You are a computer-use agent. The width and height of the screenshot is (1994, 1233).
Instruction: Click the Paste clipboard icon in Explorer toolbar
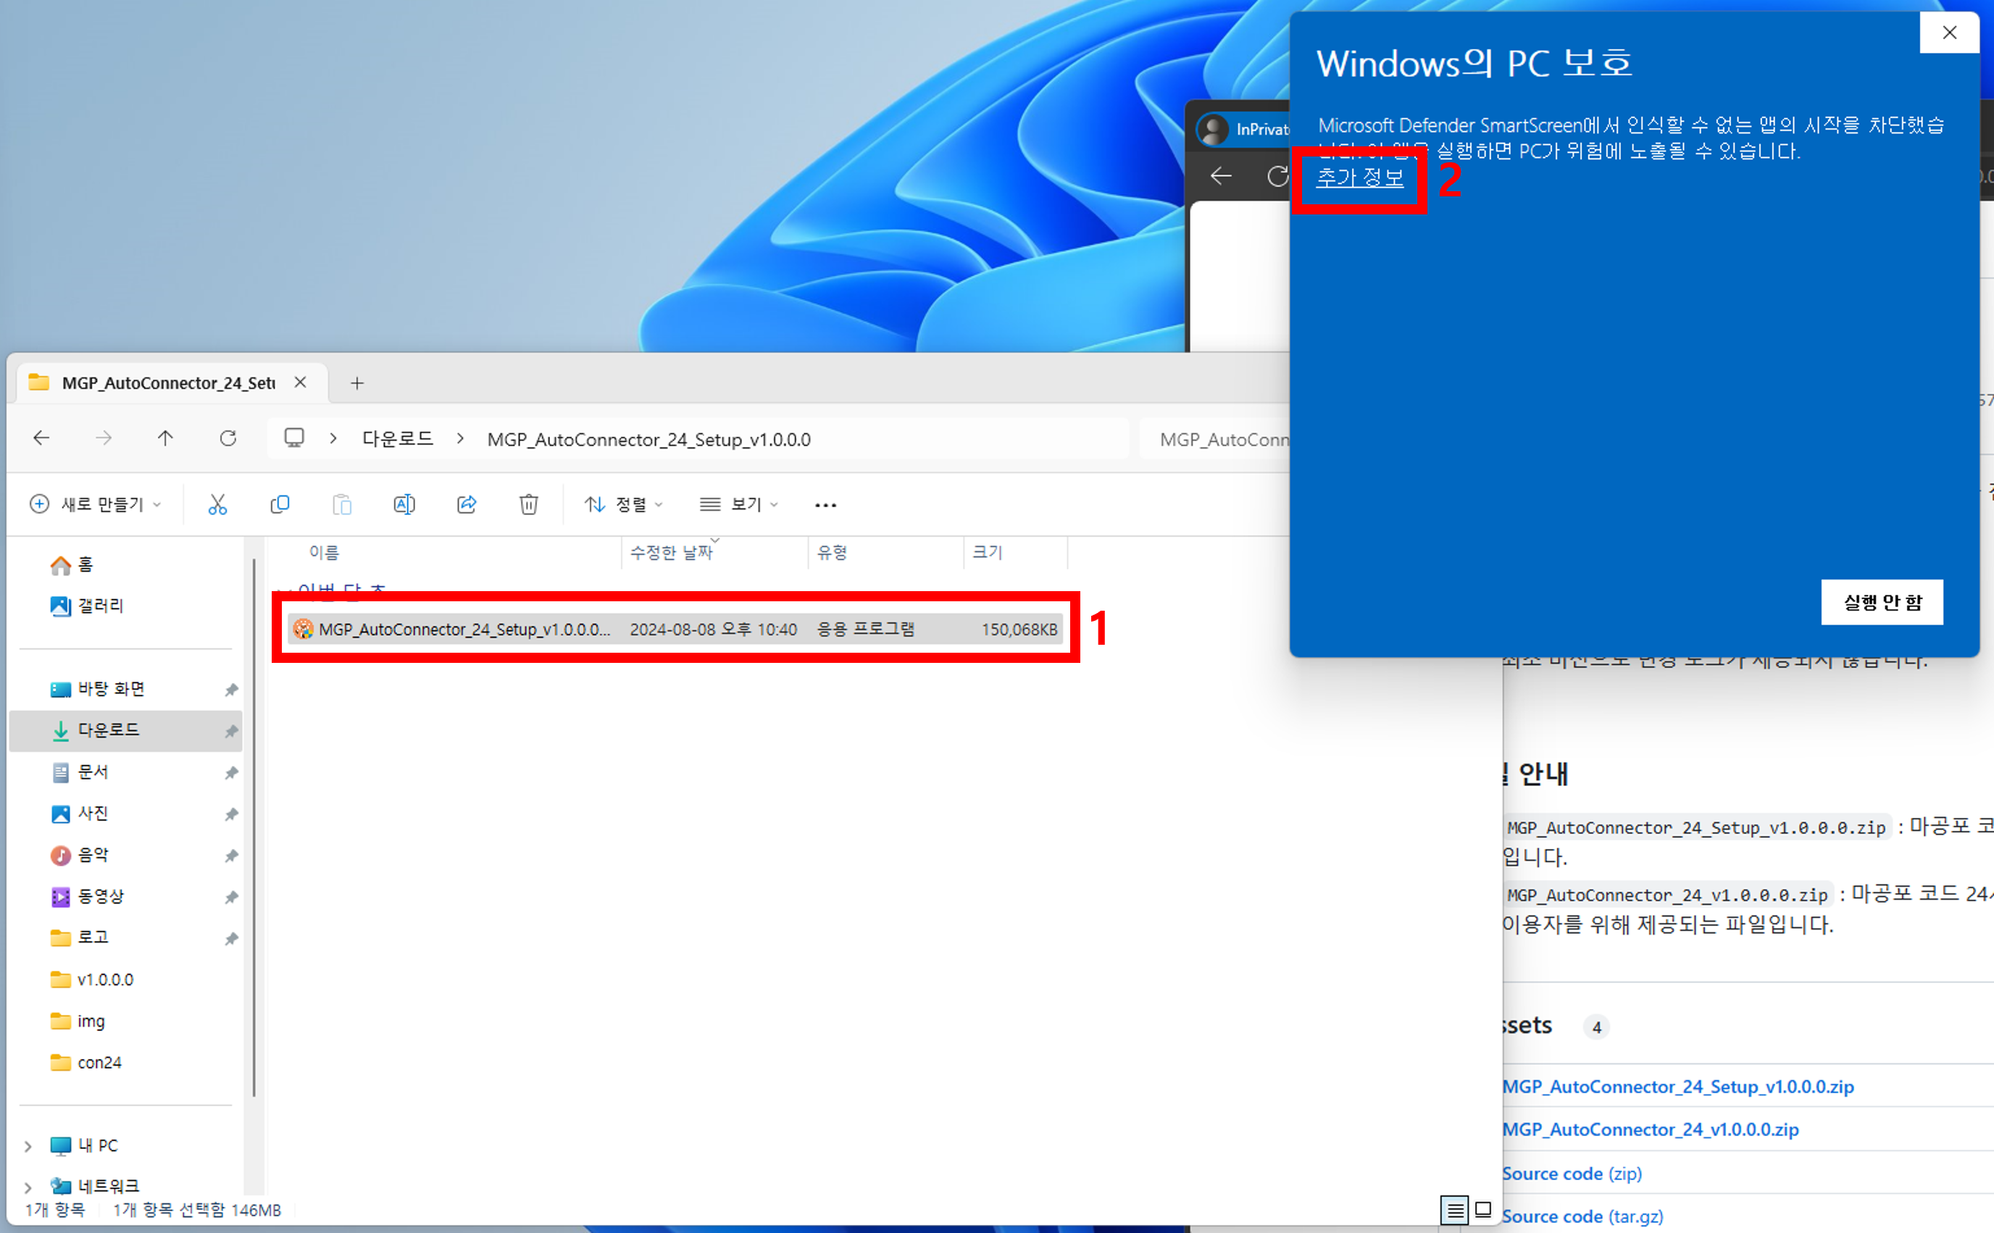point(342,505)
